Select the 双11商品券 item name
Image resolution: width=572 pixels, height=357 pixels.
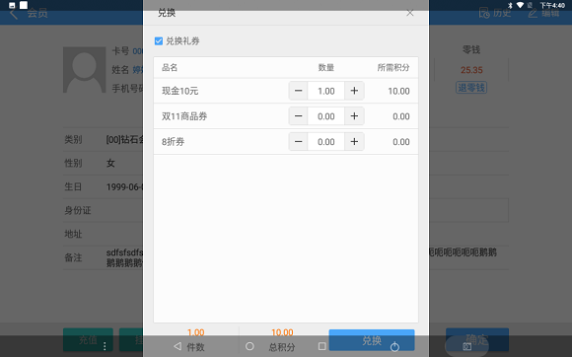click(184, 116)
